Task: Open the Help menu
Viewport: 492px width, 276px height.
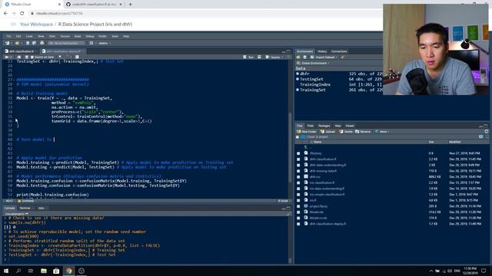Action: [x=126, y=36]
